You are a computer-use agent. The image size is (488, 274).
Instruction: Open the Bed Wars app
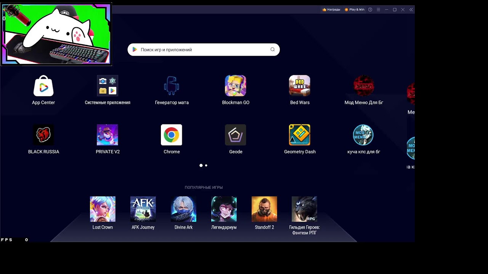pos(300,86)
